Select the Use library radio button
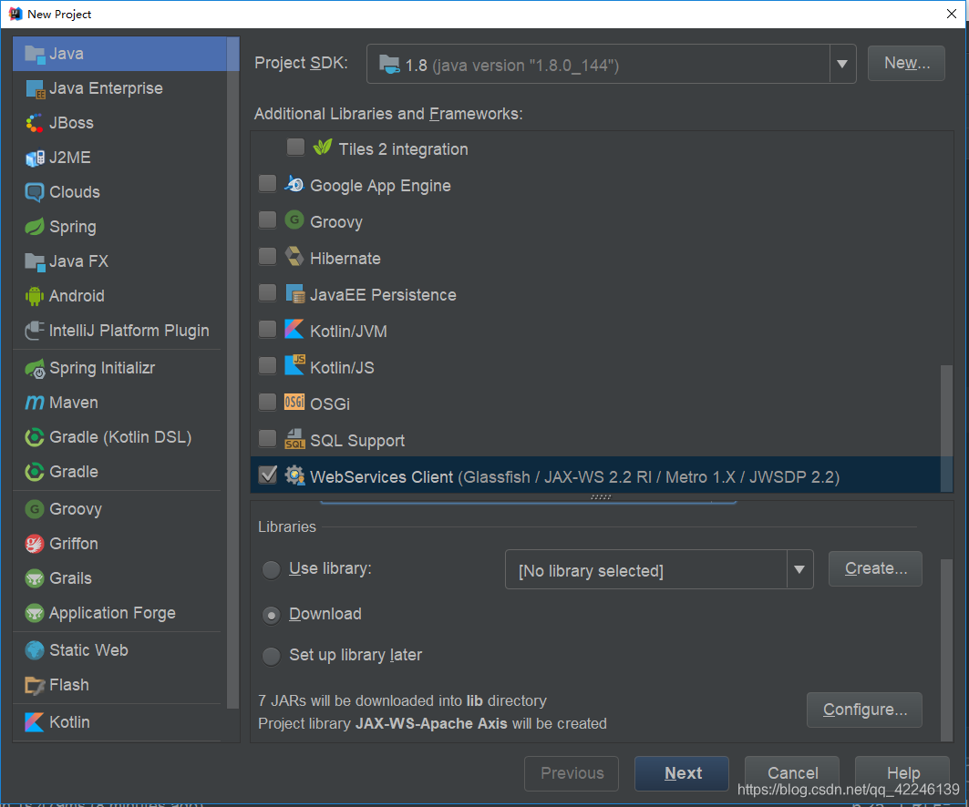This screenshot has width=969, height=807. point(272,570)
